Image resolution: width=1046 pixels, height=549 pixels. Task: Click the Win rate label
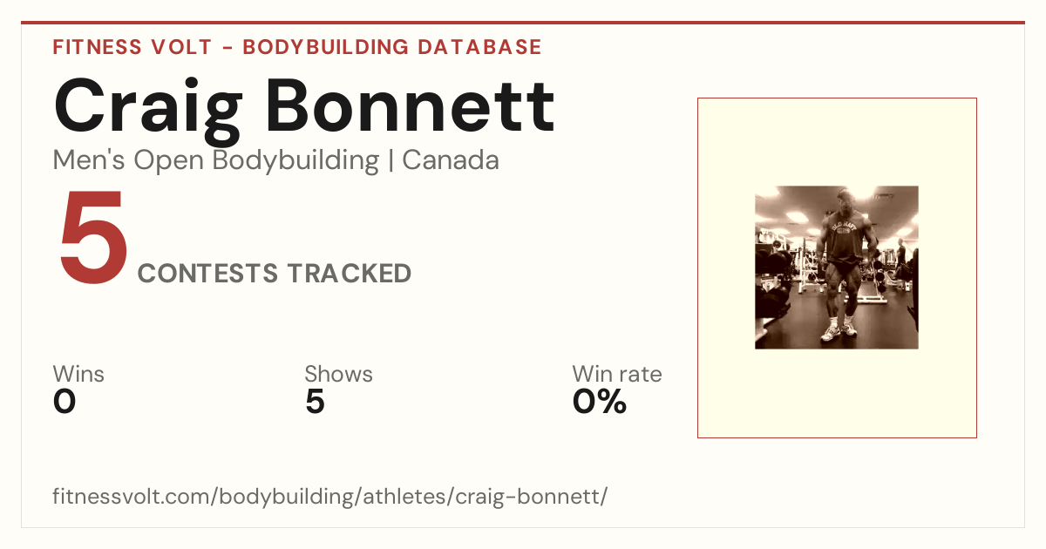[617, 374]
